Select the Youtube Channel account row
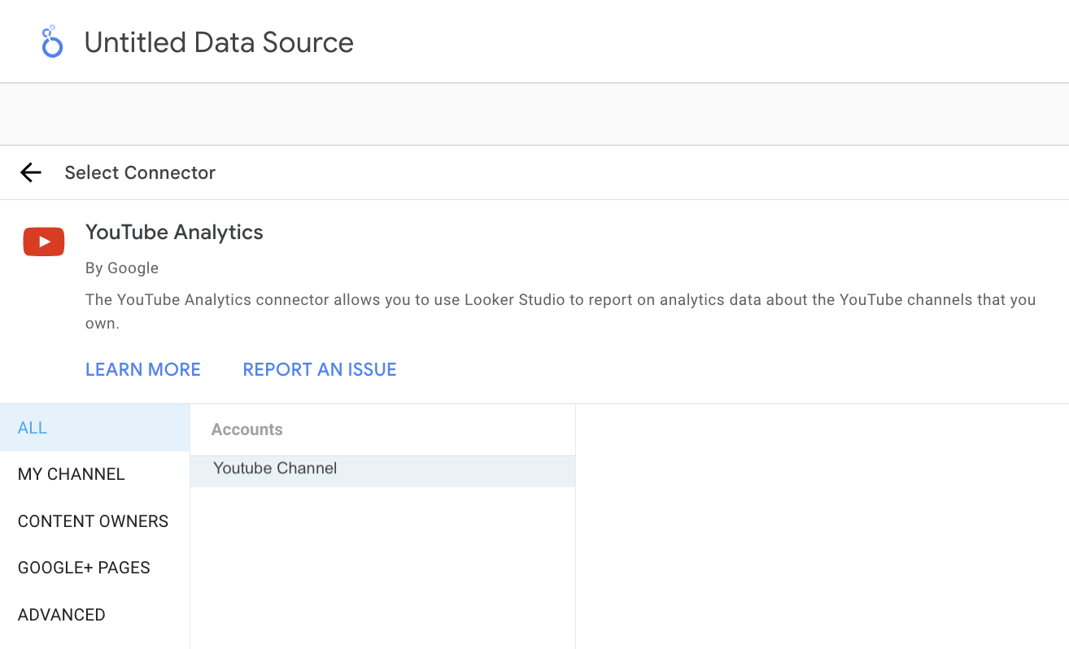This screenshot has width=1069, height=649. tap(275, 469)
